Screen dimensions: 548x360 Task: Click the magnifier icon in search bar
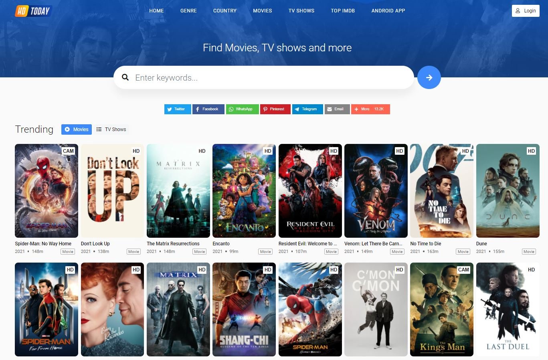click(125, 77)
